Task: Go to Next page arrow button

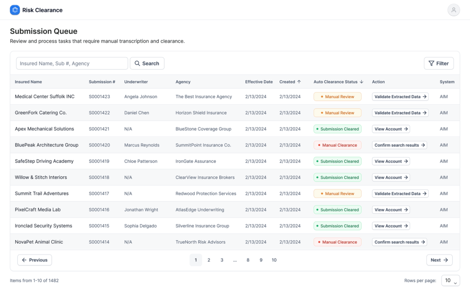Action: tap(439, 260)
